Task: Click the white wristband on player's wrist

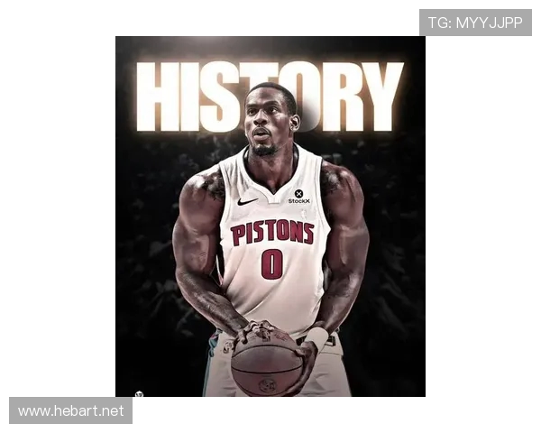Action: click(316, 338)
